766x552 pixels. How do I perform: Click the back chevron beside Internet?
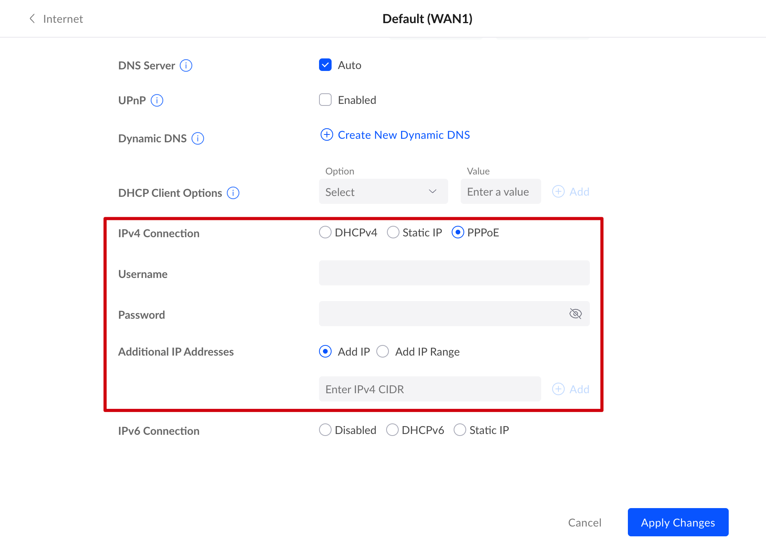pyautogui.click(x=32, y=19)
